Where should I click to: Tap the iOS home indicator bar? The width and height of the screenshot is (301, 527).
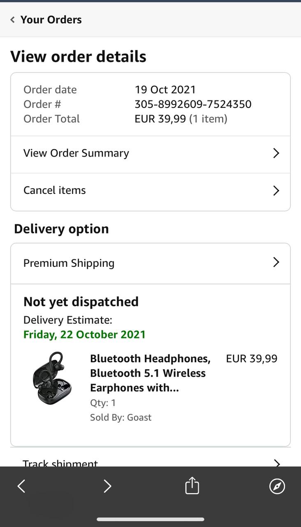coord(150,519)
